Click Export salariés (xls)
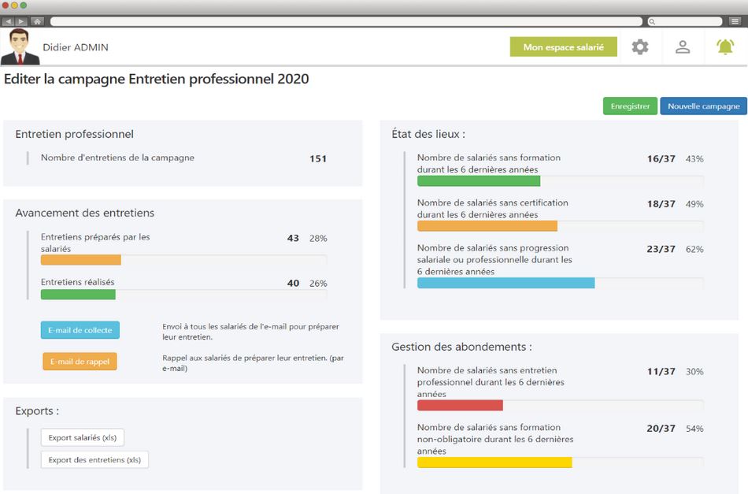Viewport: 748px width, 494px height. 83,437
